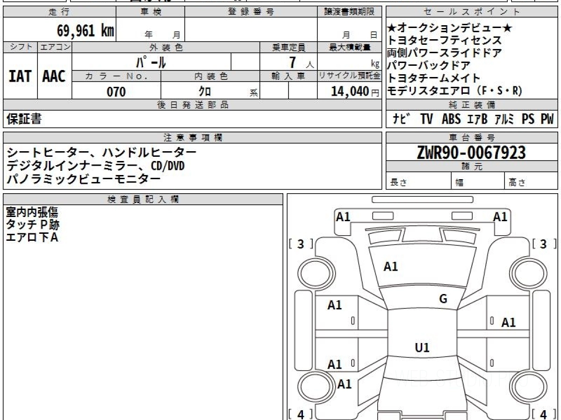
Task: Select the 後日発送部品 section header
Action: point(193,105)
